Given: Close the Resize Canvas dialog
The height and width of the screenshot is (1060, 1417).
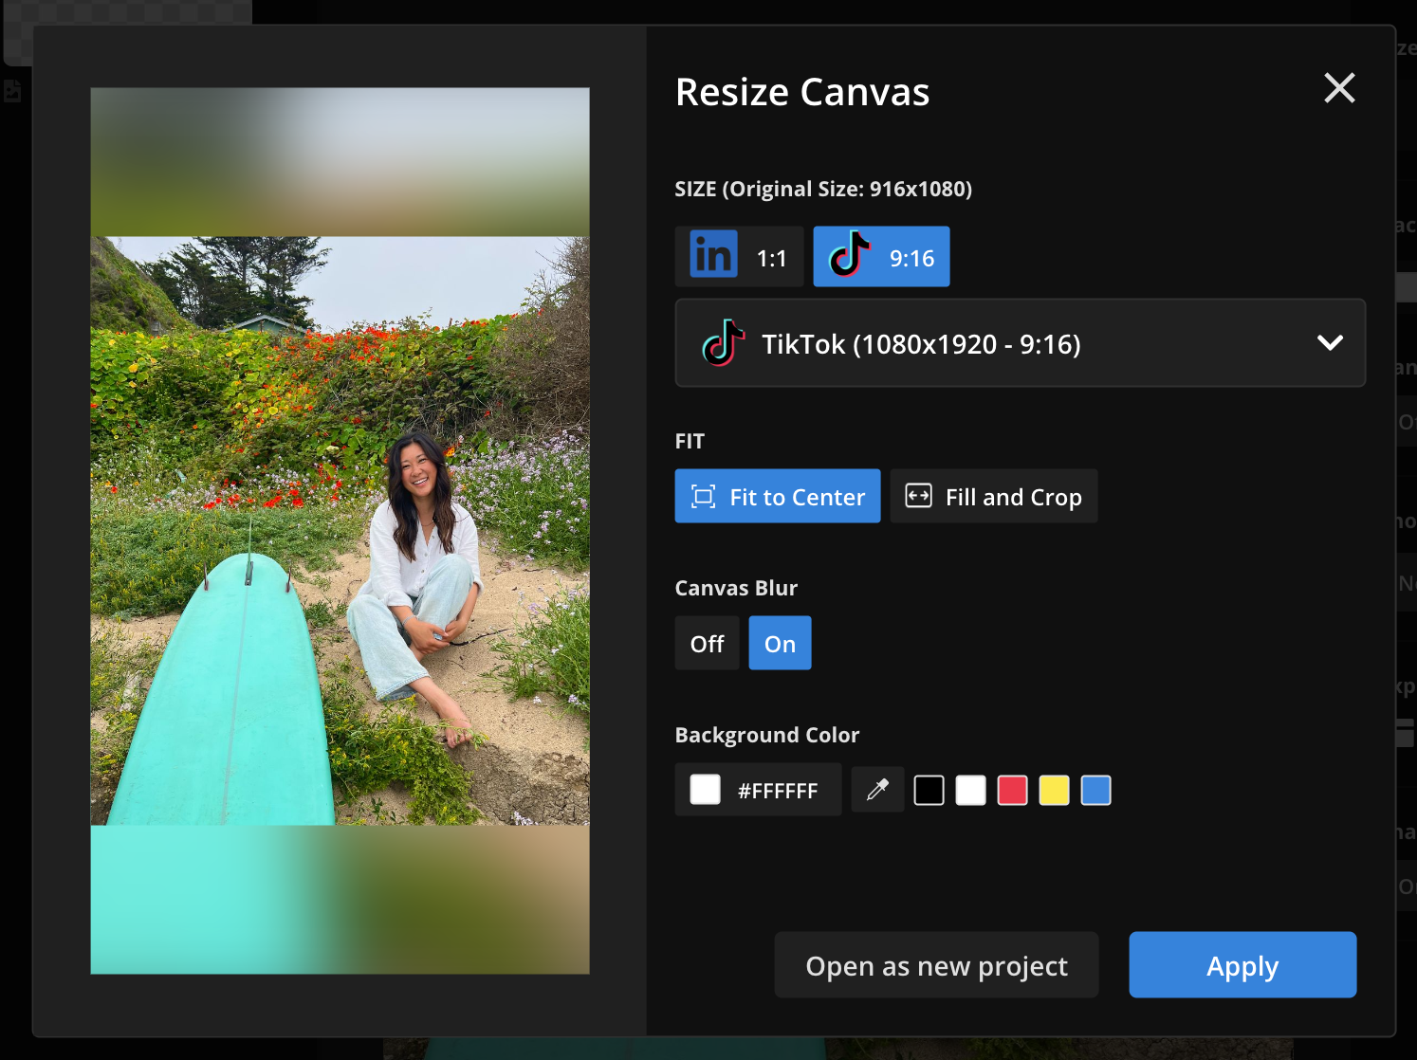Looking at the screenshot, I should (x=1339, y=88).
